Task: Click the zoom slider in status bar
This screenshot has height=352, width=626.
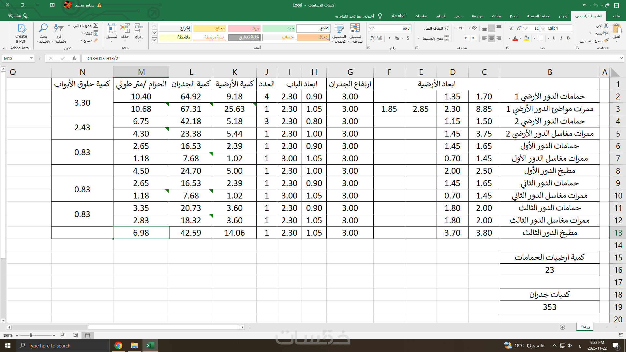Action: click(x=31, y=335)
